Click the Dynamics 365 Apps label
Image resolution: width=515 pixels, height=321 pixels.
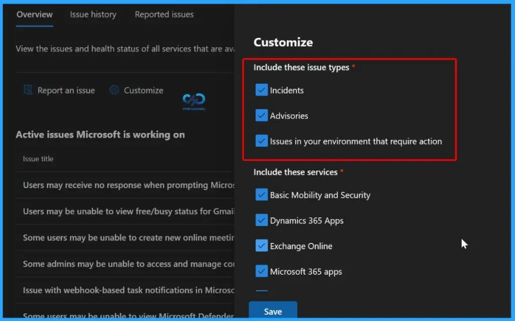point(307,220)
